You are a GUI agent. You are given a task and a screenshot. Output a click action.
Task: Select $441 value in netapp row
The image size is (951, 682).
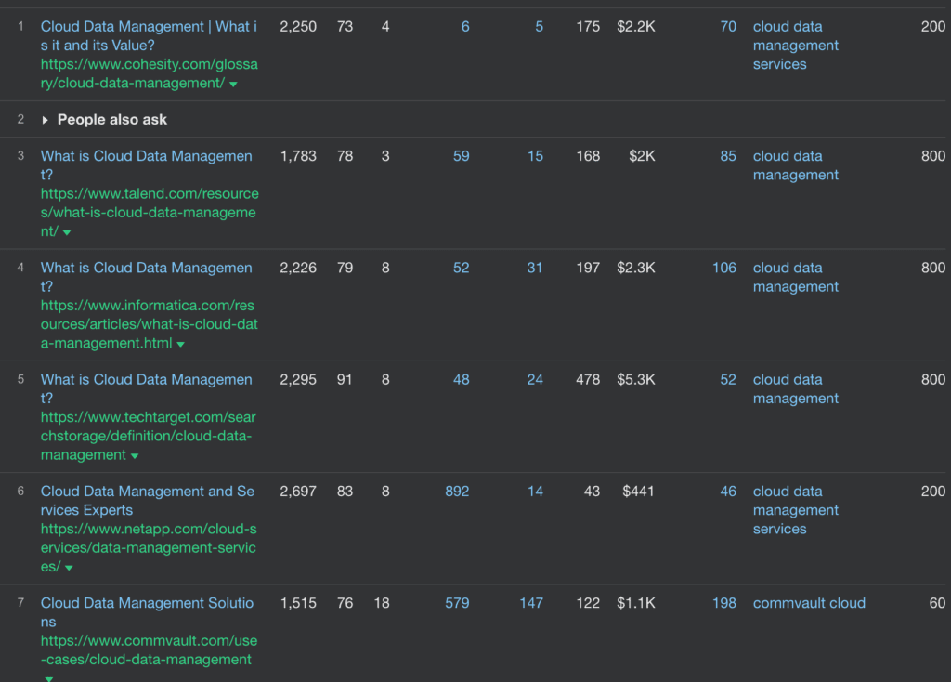pyautogui.click(x=638, y=491)
